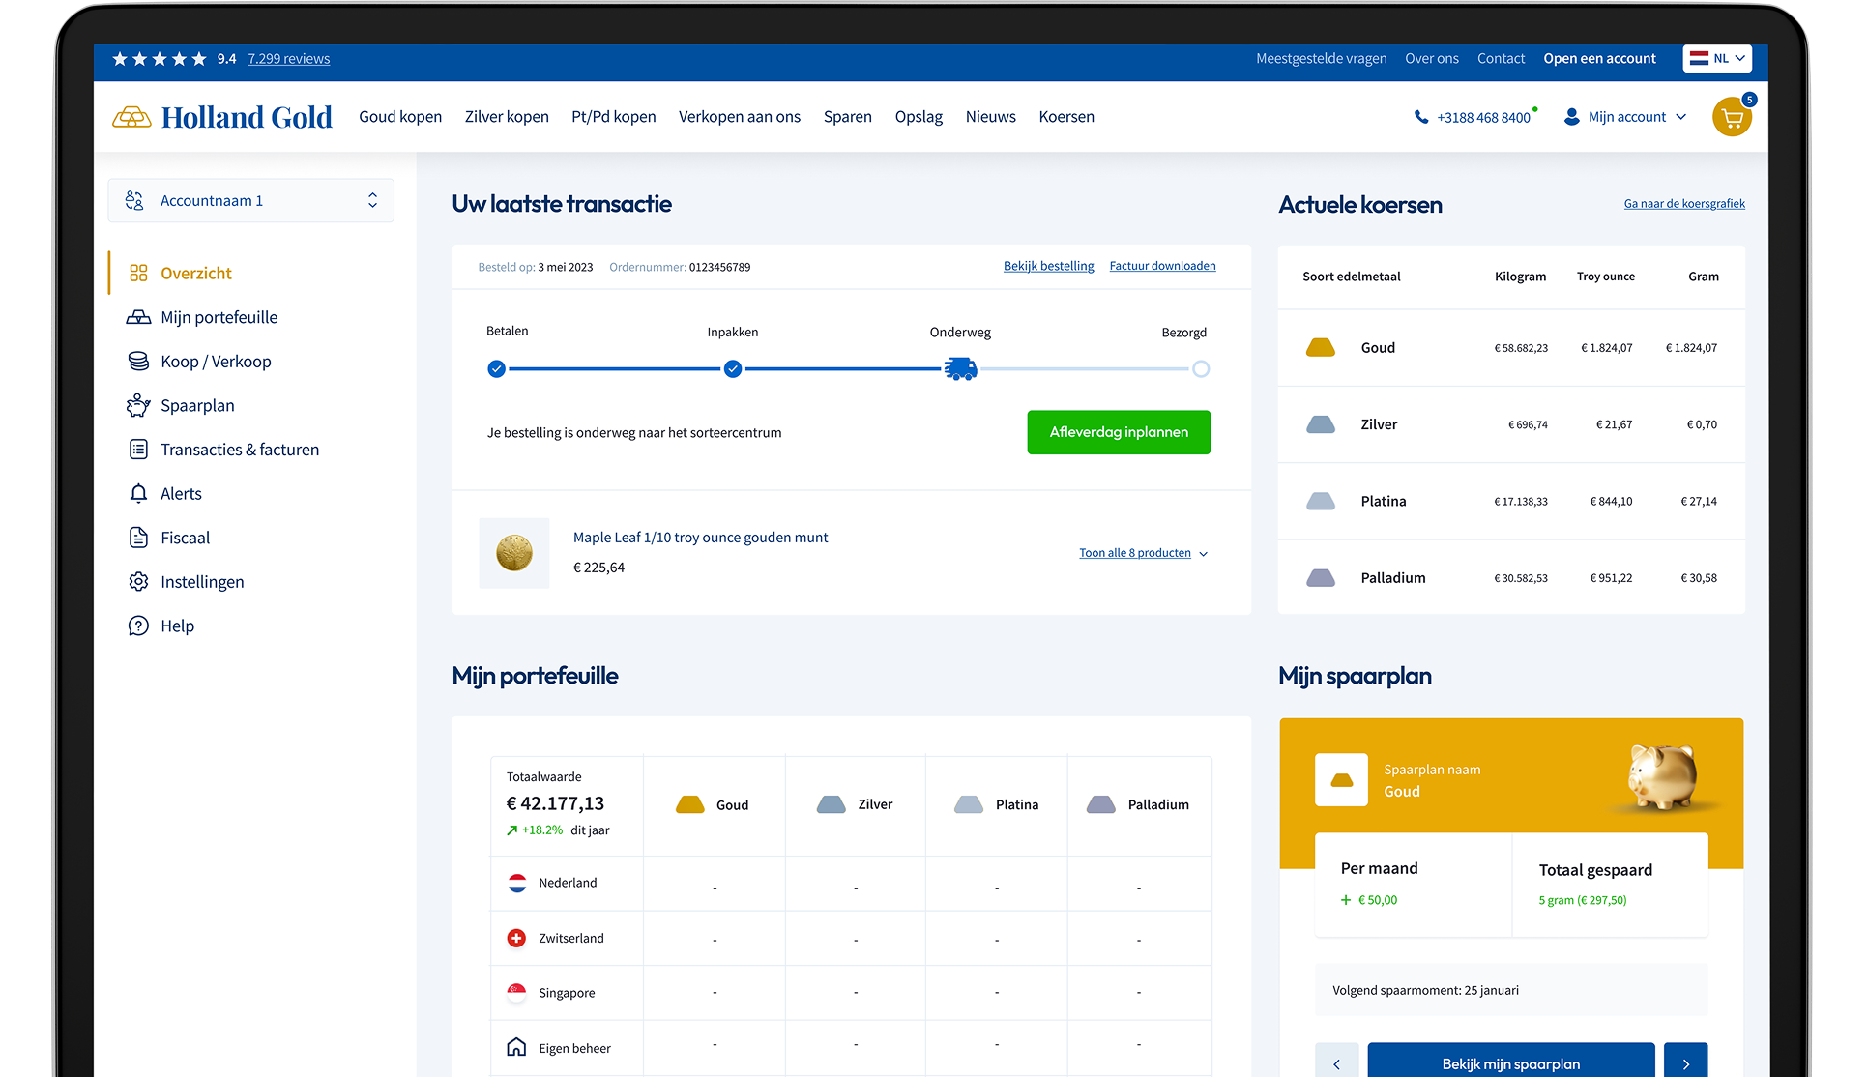Open the Factuur downloaden link

coord(1162,266)
